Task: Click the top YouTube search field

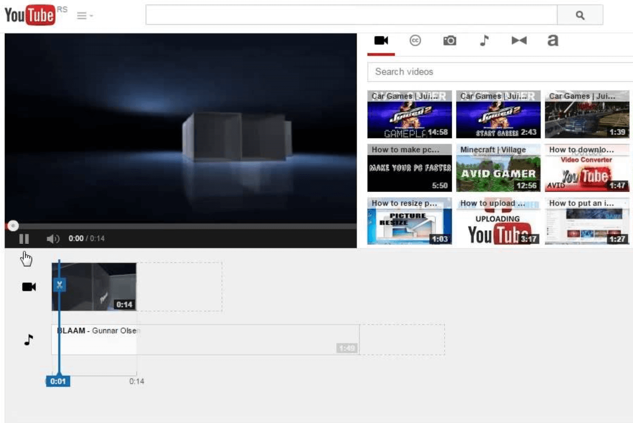Action: [351, 15]
